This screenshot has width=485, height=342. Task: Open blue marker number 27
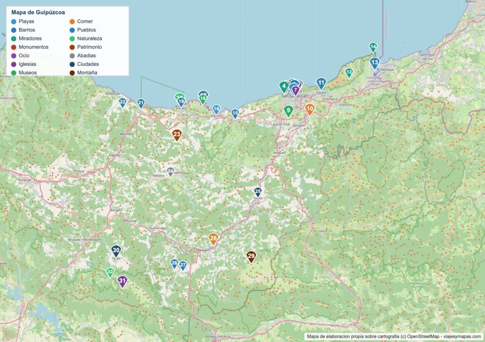183,265
